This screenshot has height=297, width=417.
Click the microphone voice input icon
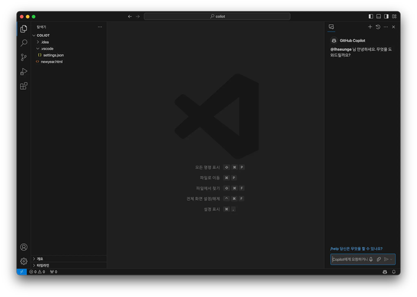pyautogui.click(x=371, y=259)
